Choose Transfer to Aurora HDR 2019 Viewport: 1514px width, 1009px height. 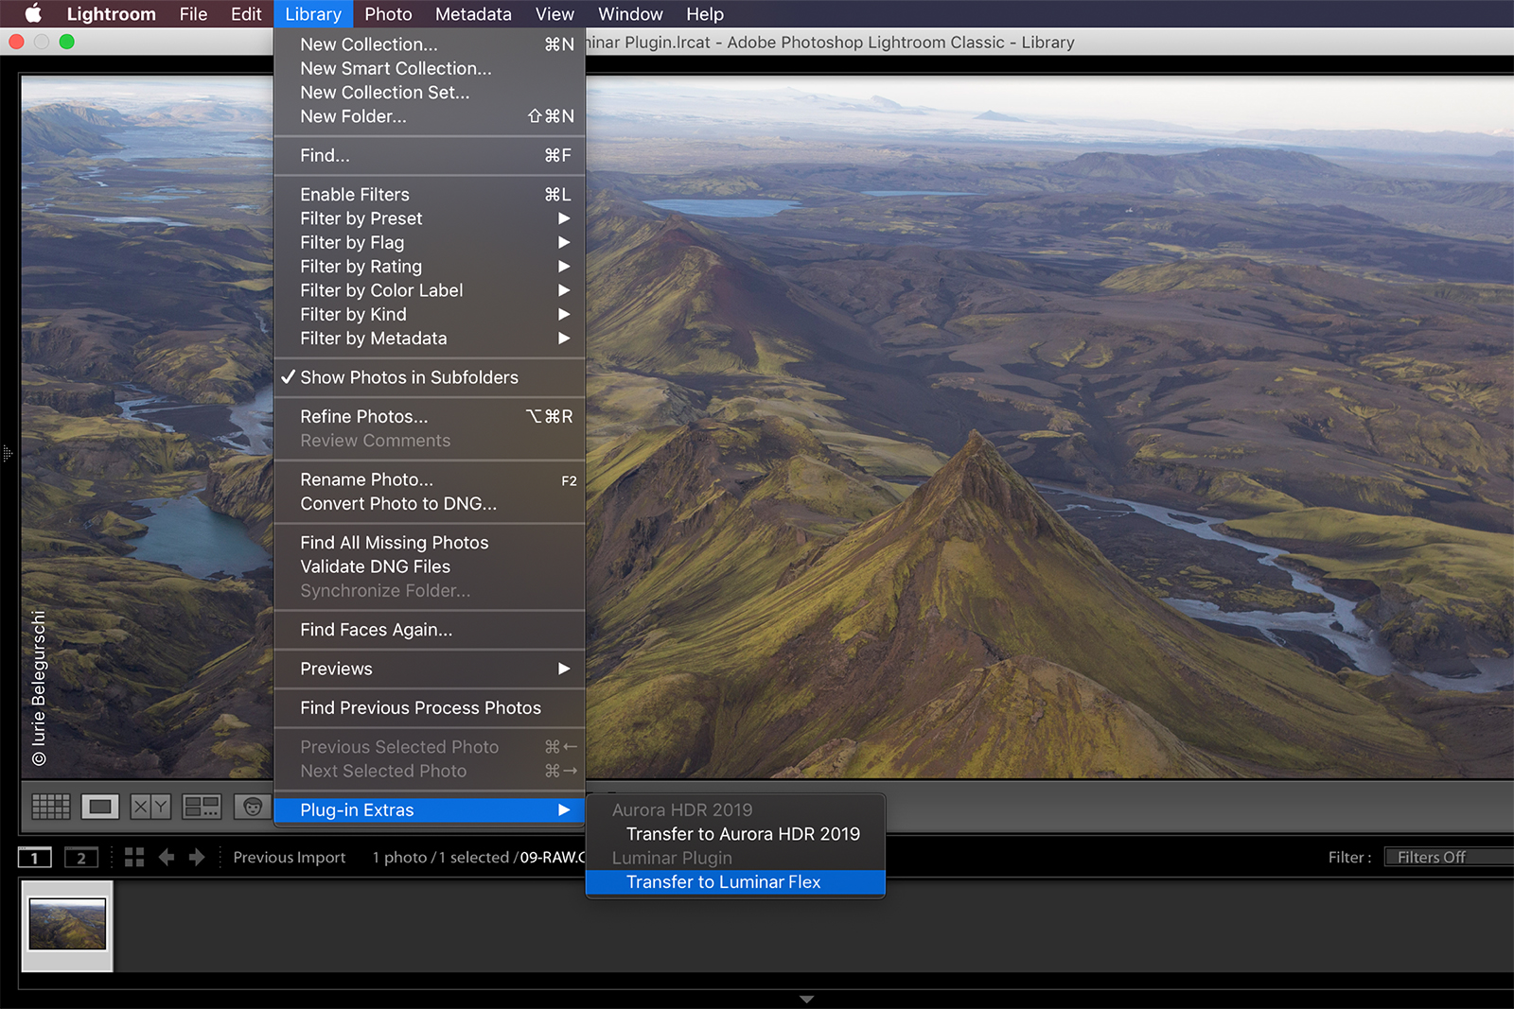(735, 834)
